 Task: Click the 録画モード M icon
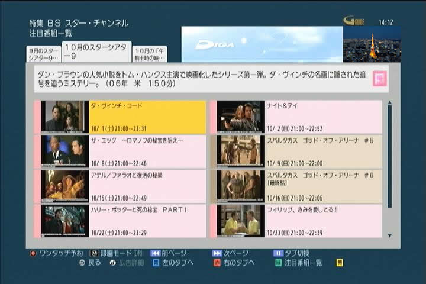coord(93,253)
